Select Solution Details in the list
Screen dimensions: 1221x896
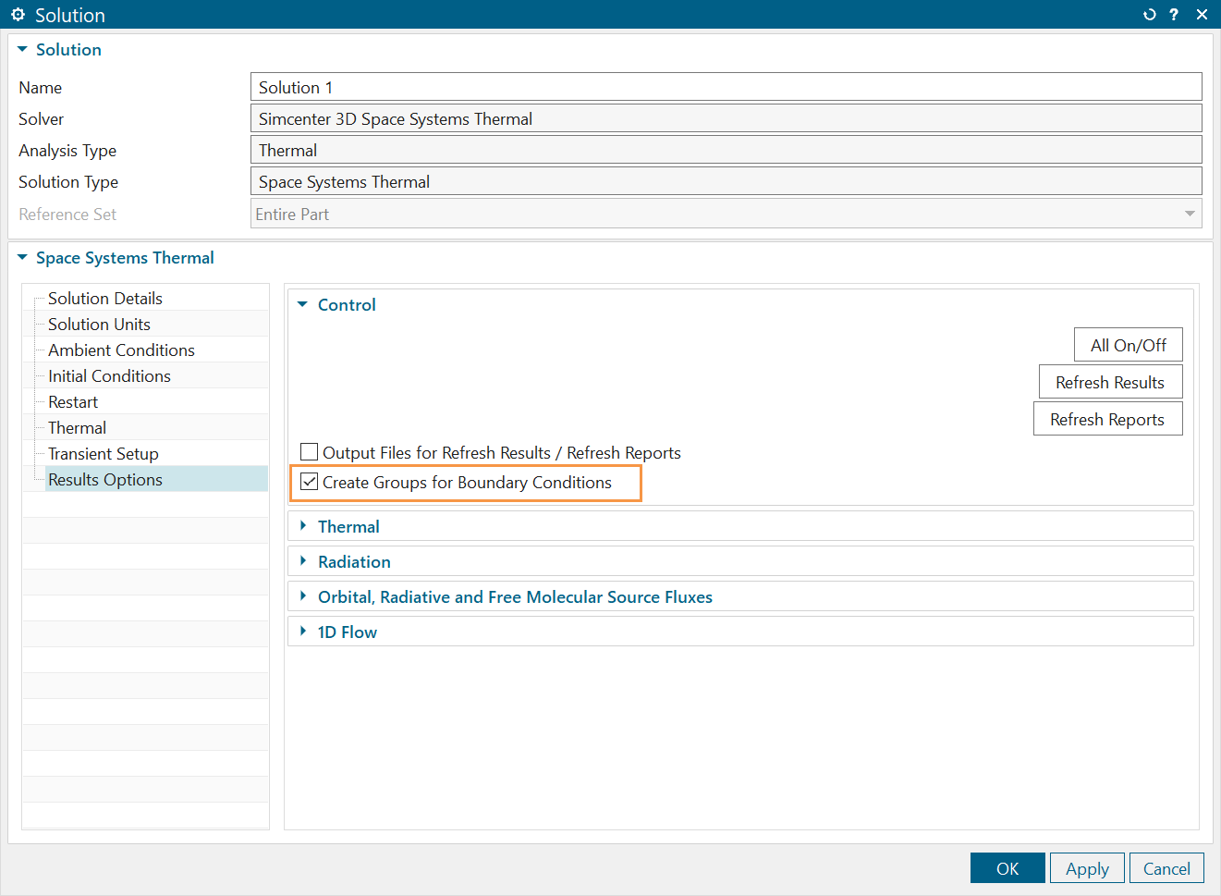(105, 299)
